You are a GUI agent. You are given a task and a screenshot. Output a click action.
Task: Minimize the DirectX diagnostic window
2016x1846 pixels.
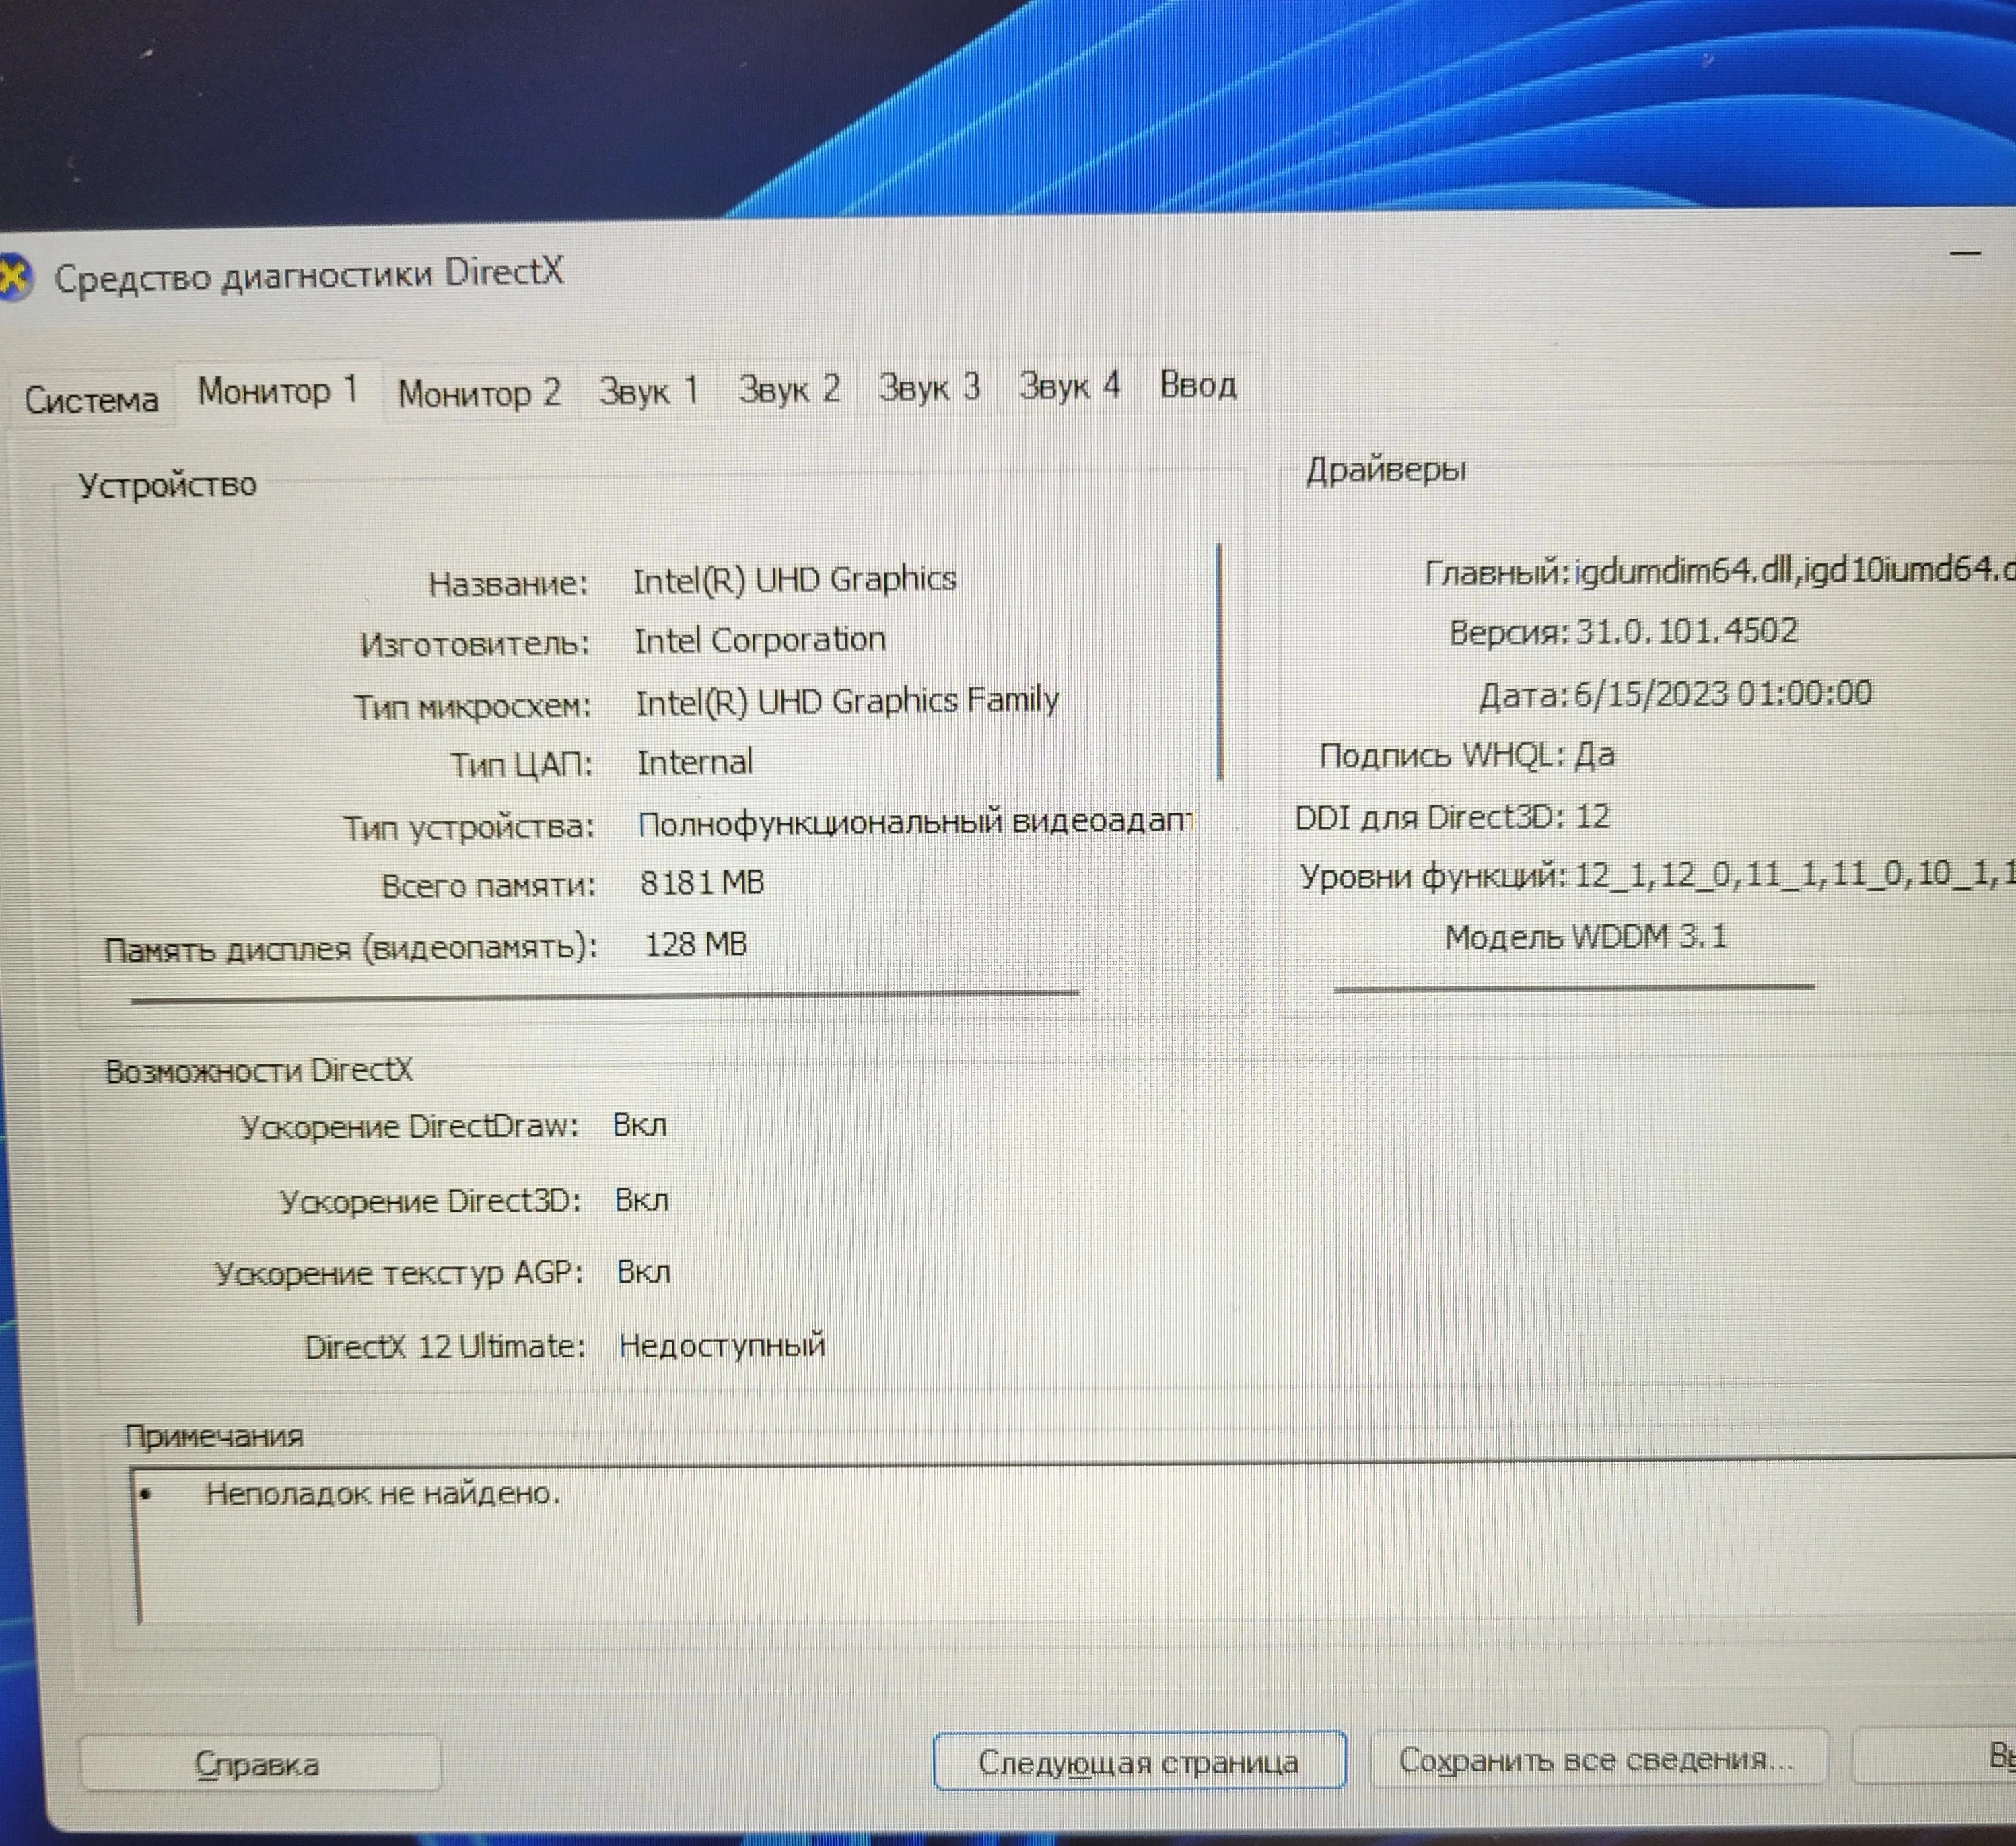click(1965, 253)
